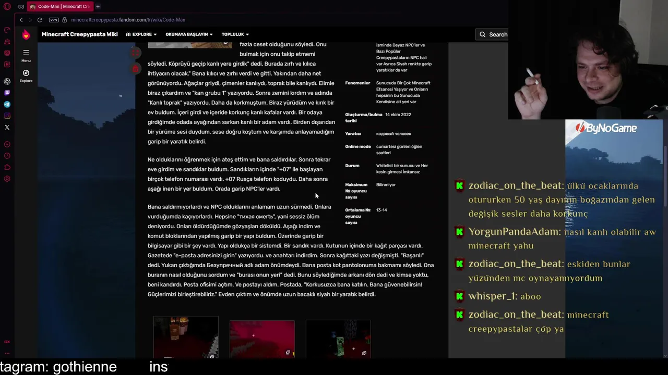Toggle the VPN badge in address bar
The image size is (668, 375).
[x=54, y=20]
